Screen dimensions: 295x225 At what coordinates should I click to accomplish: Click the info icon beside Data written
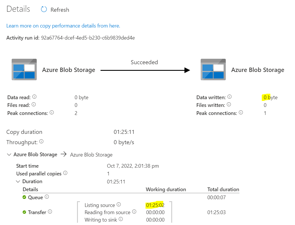[229, 97]
